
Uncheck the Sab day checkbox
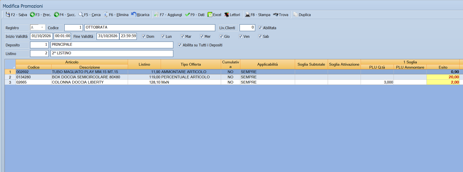click(x=260, y=36)
